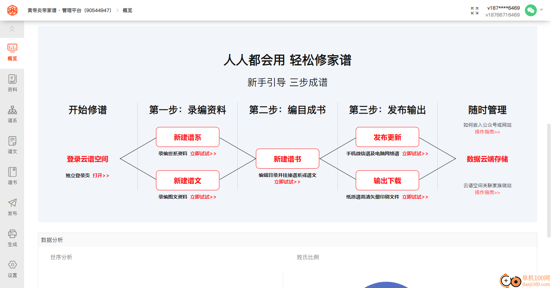
Task: Toggle fullscreen with the expand-arrows icon
Action: pyautogui.click(x=475, y=11)
